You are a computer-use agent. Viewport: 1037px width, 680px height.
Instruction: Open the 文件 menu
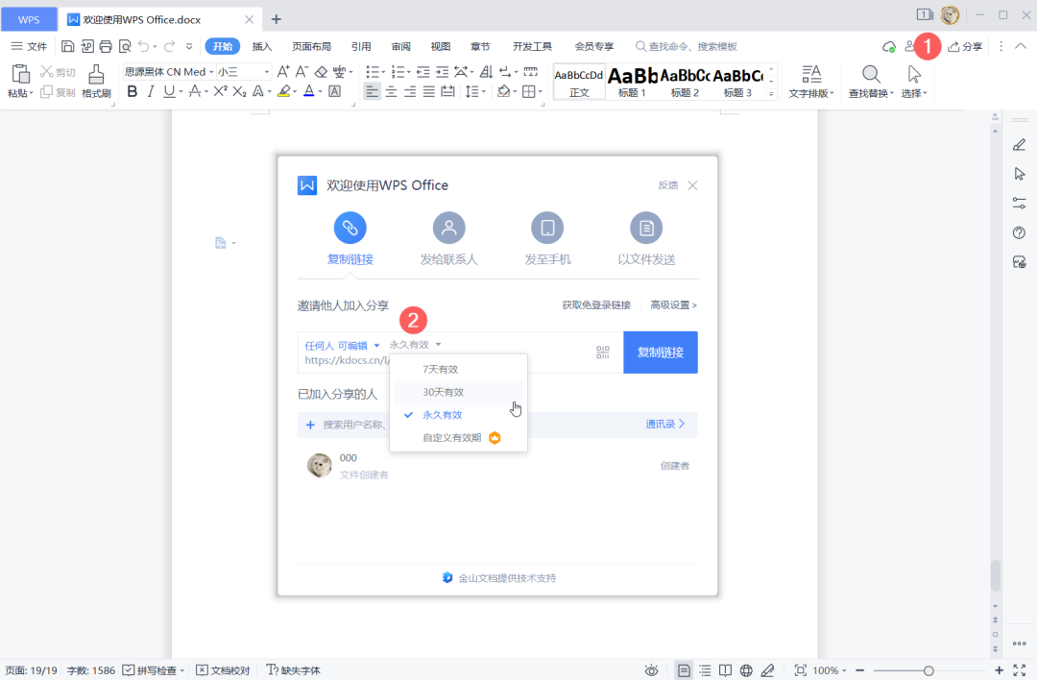tap(29, 46)
